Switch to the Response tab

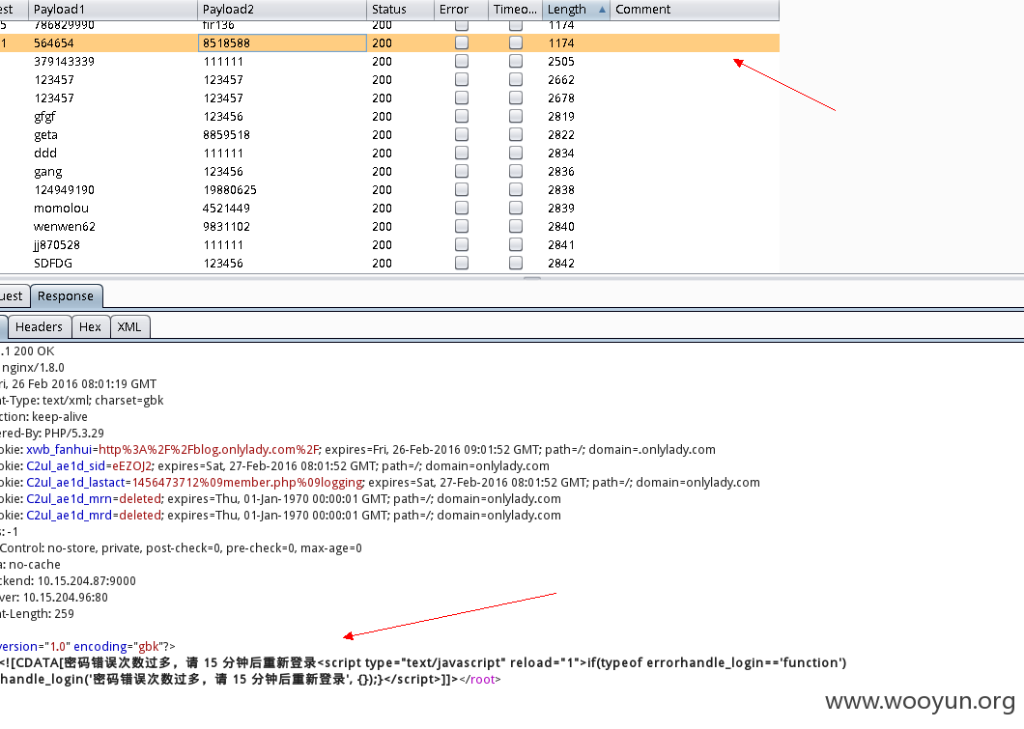point(66,295)
